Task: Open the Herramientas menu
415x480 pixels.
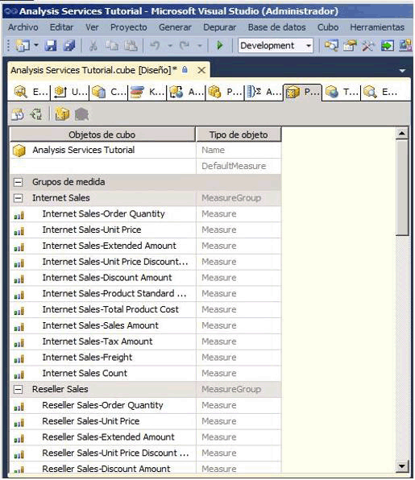Action: [377, 27]
